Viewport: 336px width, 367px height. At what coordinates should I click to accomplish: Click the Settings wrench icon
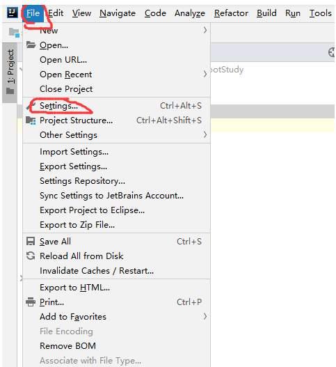[x=30, y=106]
